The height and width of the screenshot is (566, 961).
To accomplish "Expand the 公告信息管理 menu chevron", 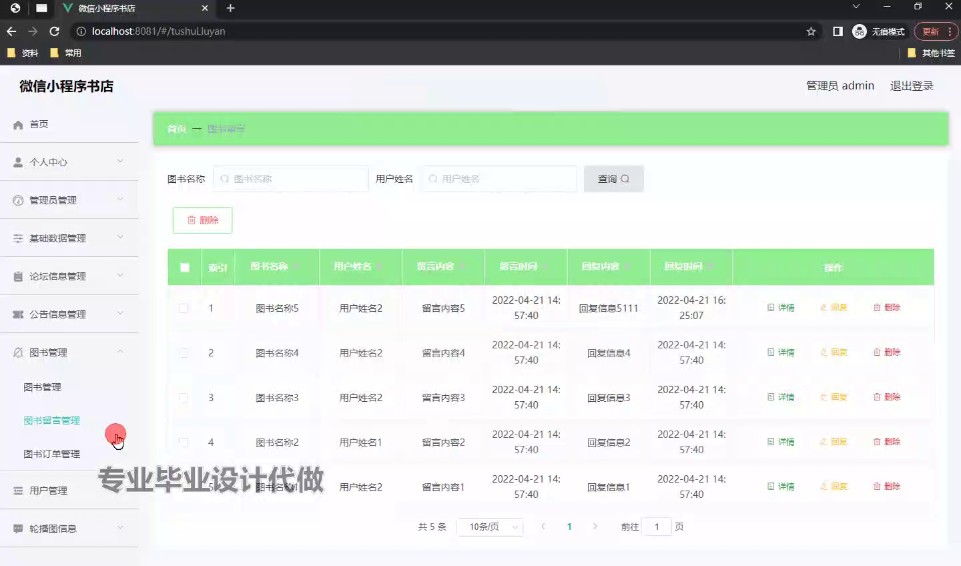I will click(120, 314).
